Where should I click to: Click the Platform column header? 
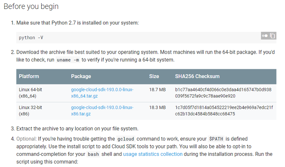[x=29, y=77]
